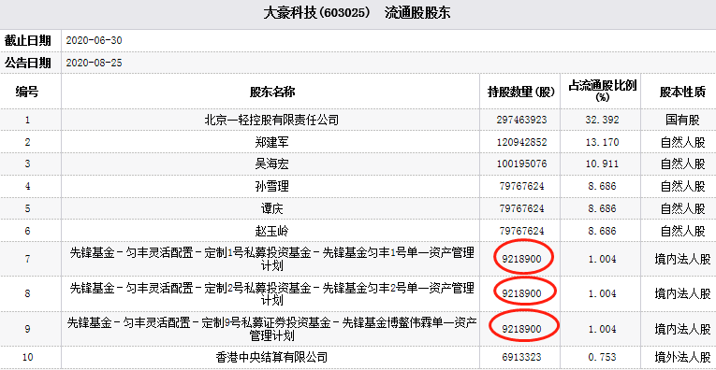716x370 pixels.
Task: Select 自然人股 in 吴海宏's row
Action: (x=682, y=164)
